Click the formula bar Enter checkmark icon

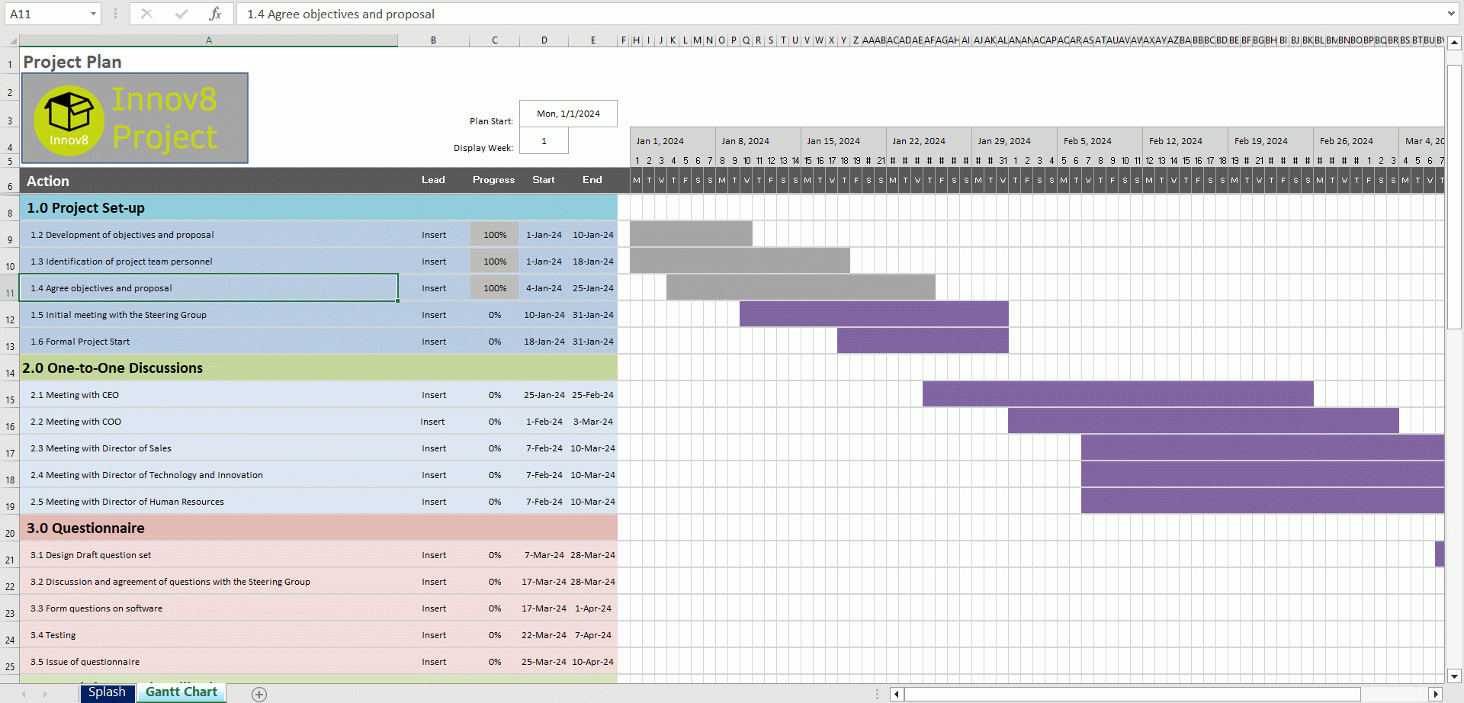(181, 14)
